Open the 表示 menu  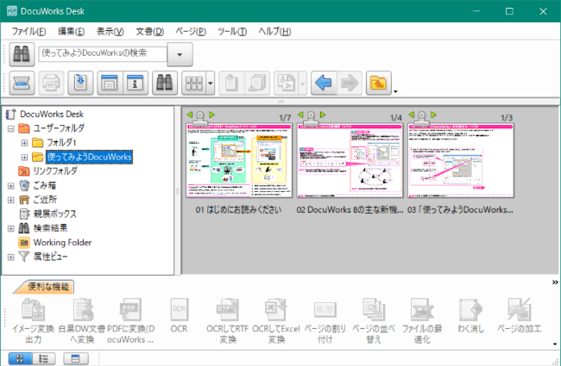(110, 31)
